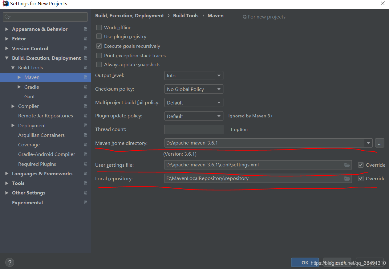
Task: Select Gant in the settings tree
Action: [30, 97]
